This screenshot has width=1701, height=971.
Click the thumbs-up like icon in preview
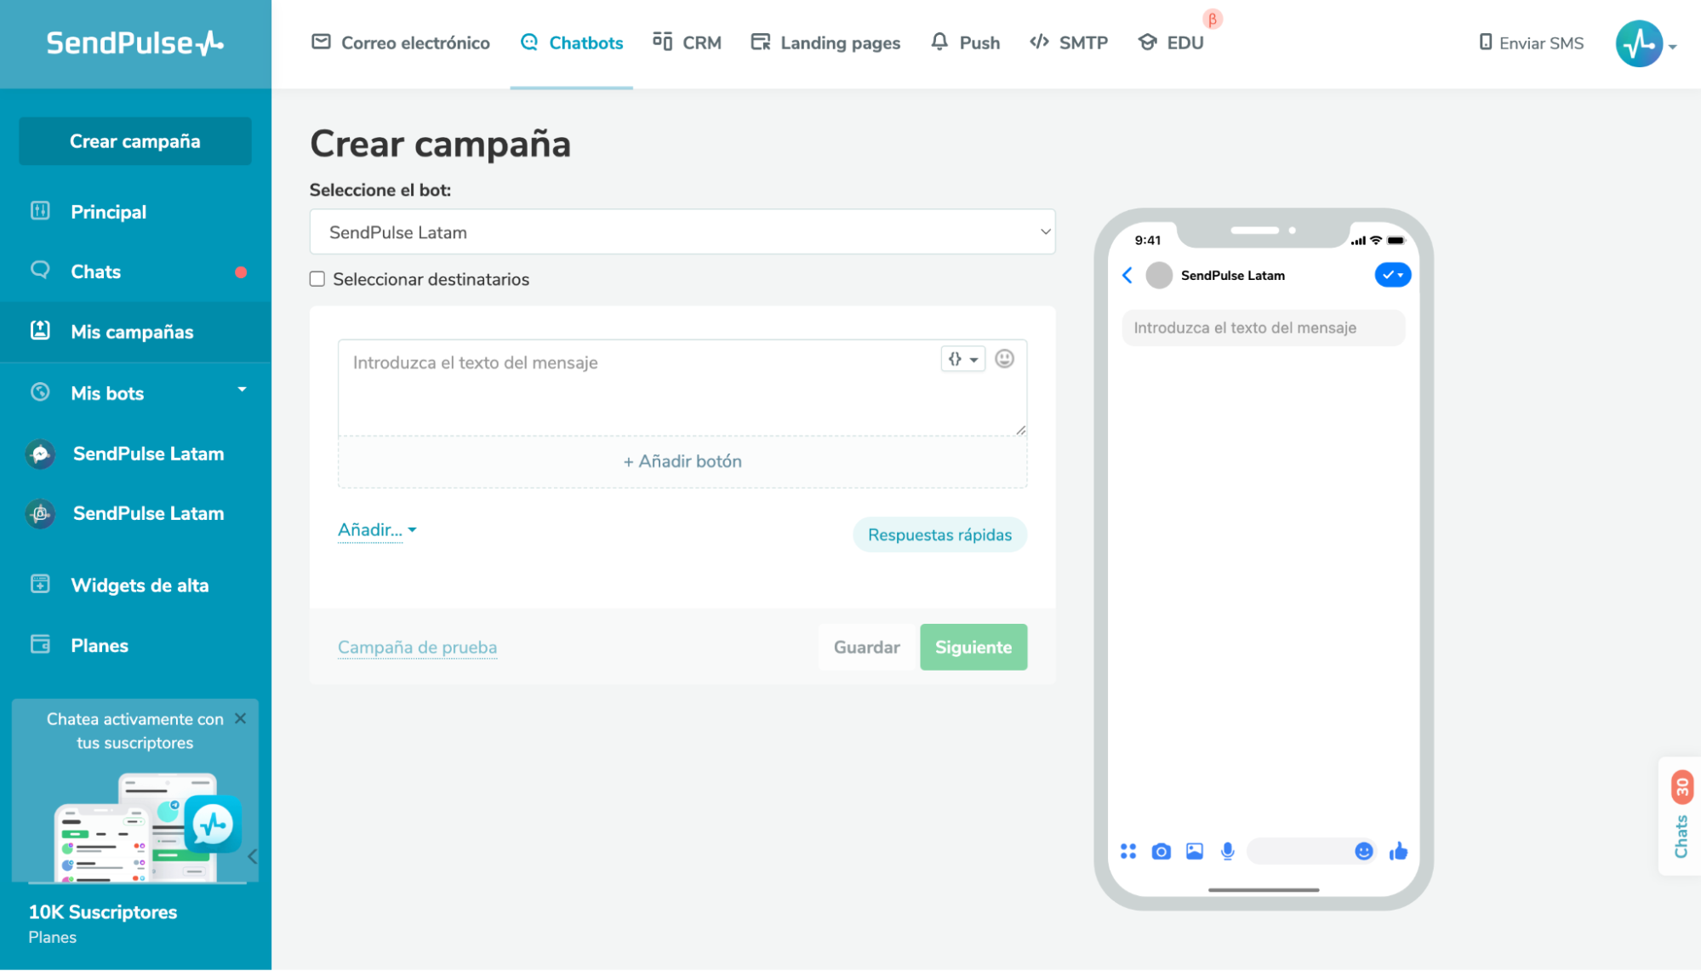1398,851
